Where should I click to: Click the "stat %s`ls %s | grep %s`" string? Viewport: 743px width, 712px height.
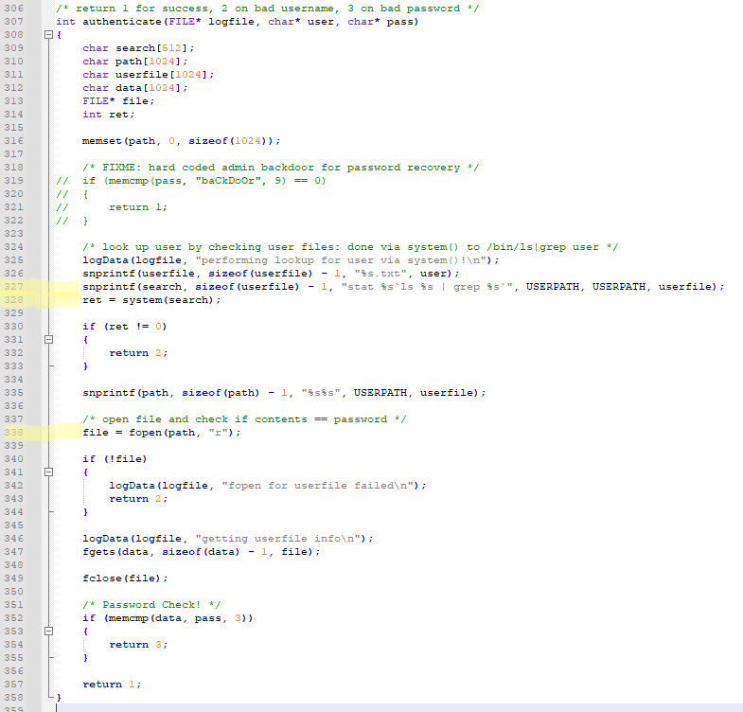427,287
